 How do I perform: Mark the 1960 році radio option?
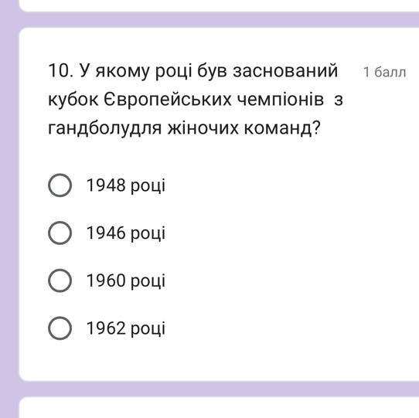click(60, 280)
